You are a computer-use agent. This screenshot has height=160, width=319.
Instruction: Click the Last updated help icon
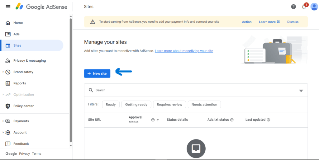268,120
